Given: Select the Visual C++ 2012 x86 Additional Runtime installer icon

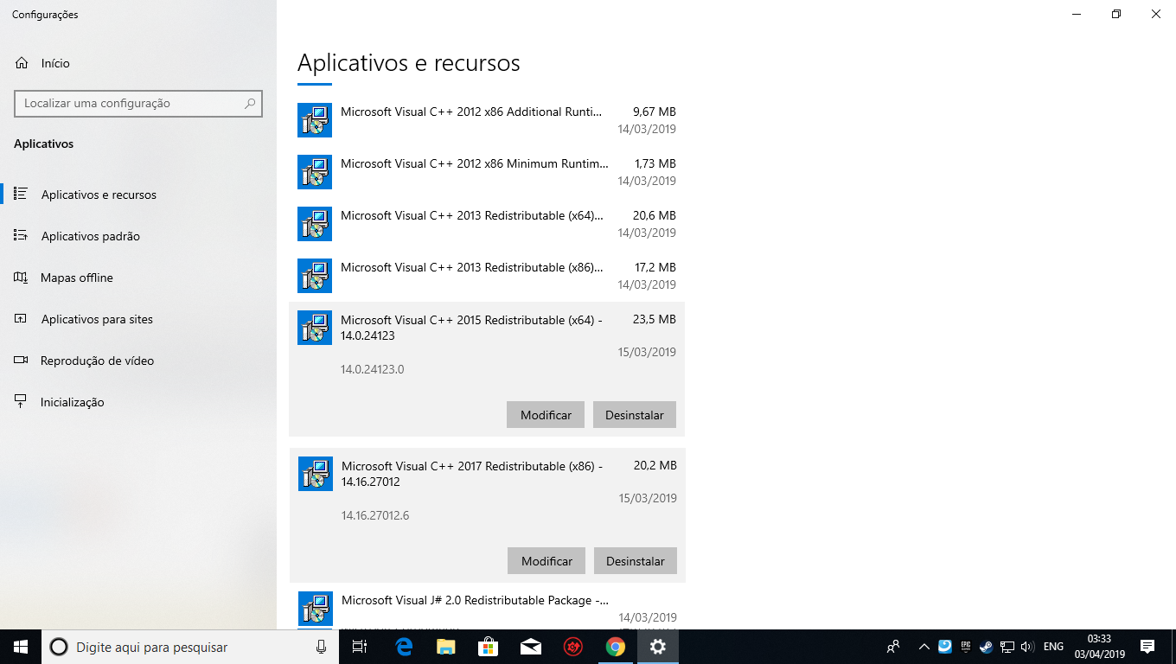Looking at the screenshot, I should point(315,120).
